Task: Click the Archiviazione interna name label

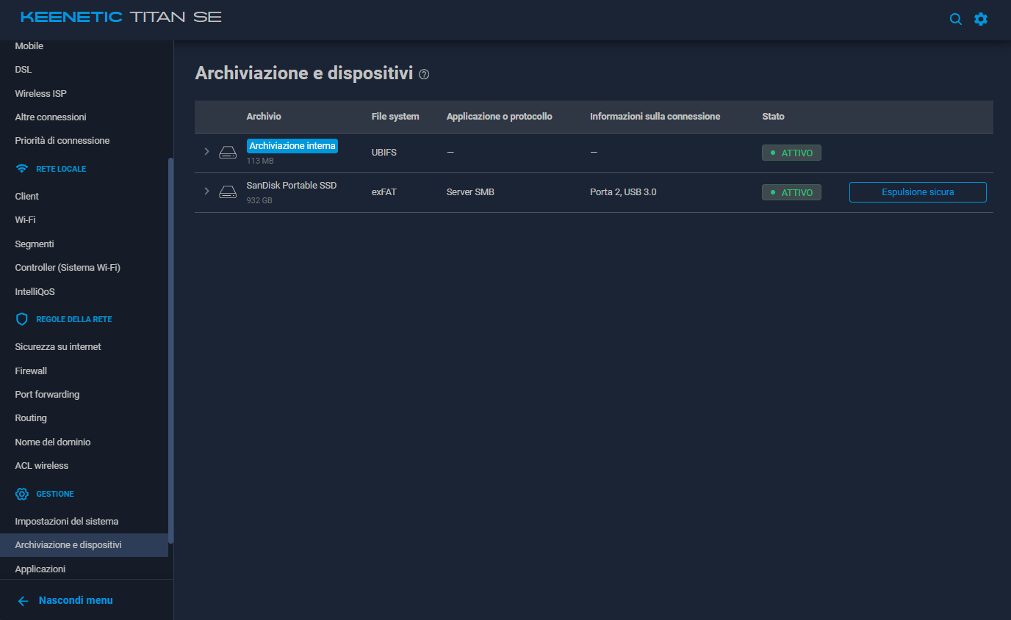Action: click(x=292, y=146)
